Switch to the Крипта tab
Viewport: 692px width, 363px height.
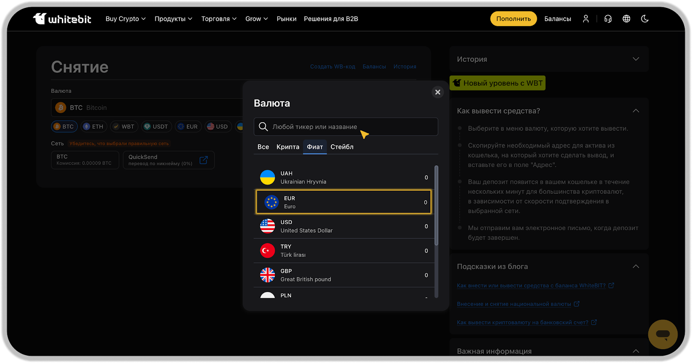coord(288,147)
